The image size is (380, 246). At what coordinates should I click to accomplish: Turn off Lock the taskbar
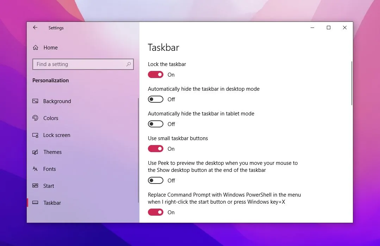pyautogui.click(x=156, y=74)
